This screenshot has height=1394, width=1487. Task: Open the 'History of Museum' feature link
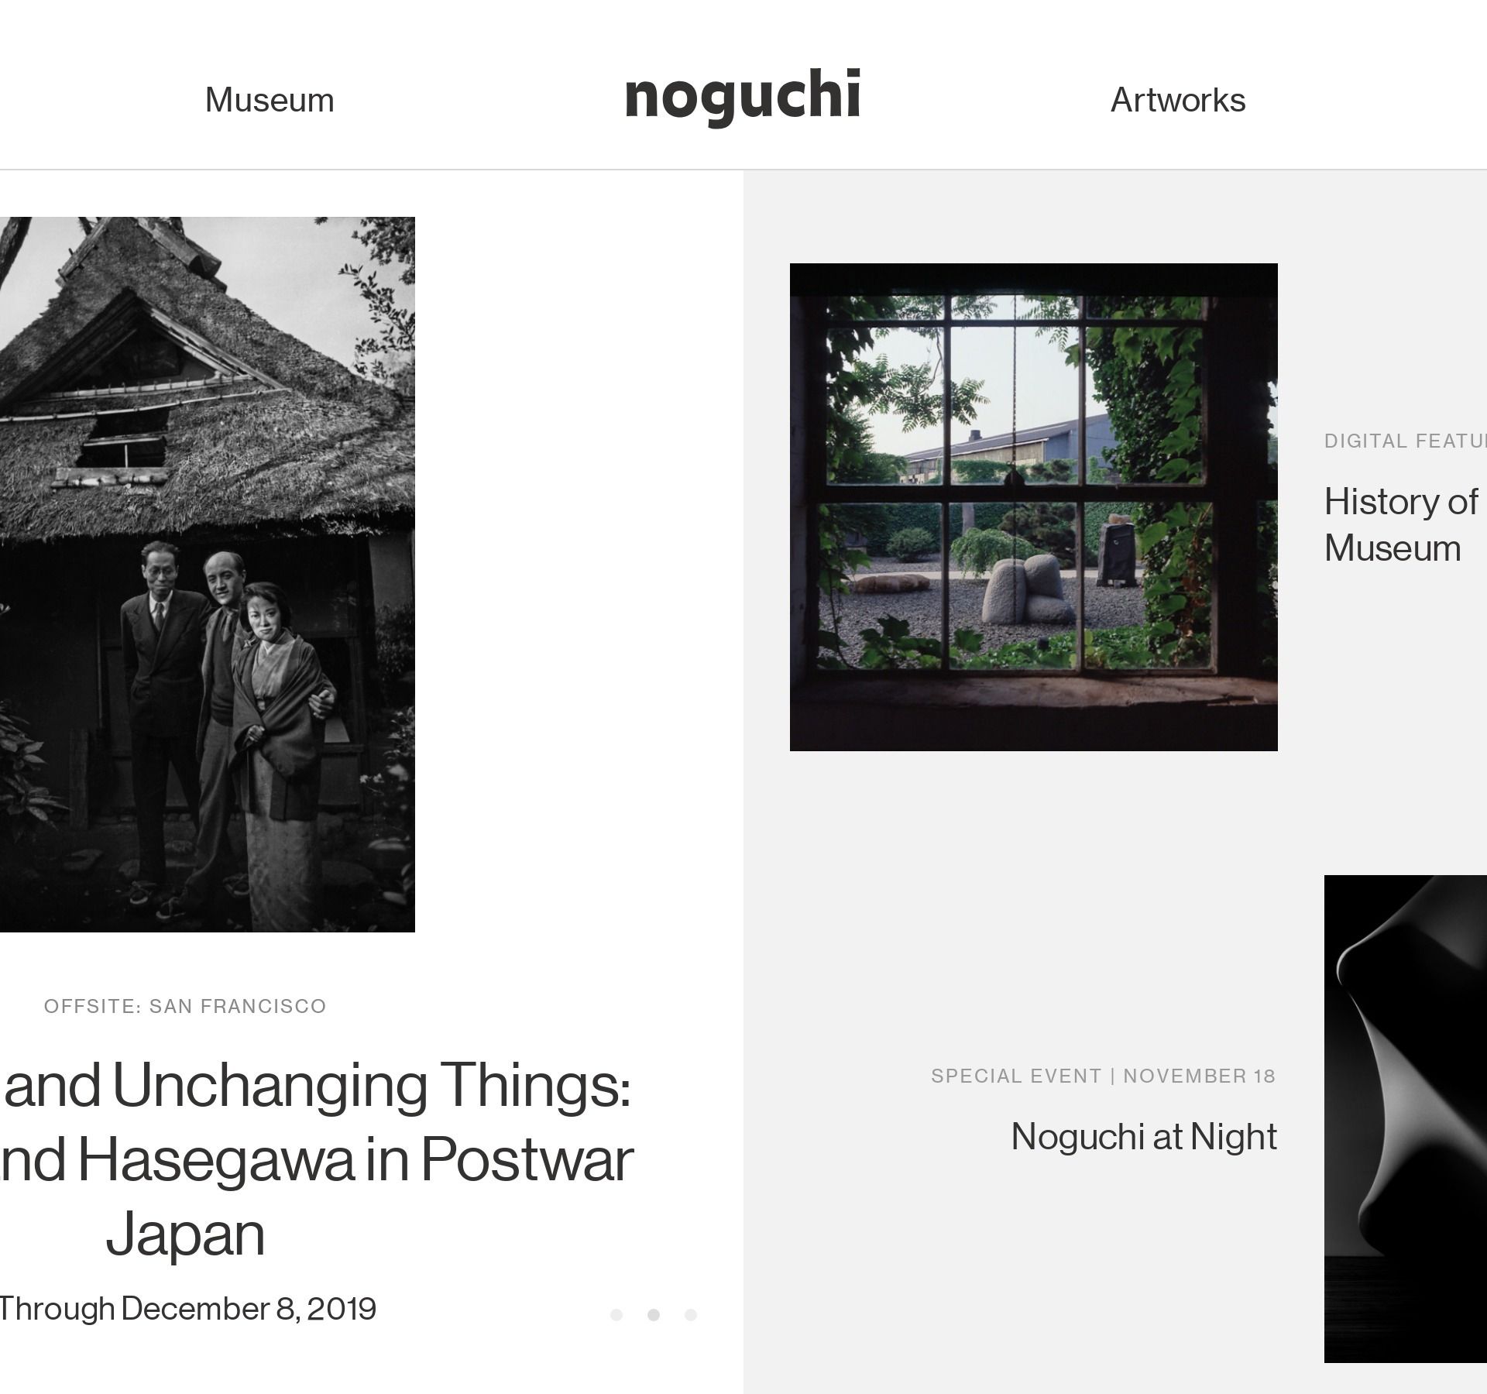[1401, 524]
